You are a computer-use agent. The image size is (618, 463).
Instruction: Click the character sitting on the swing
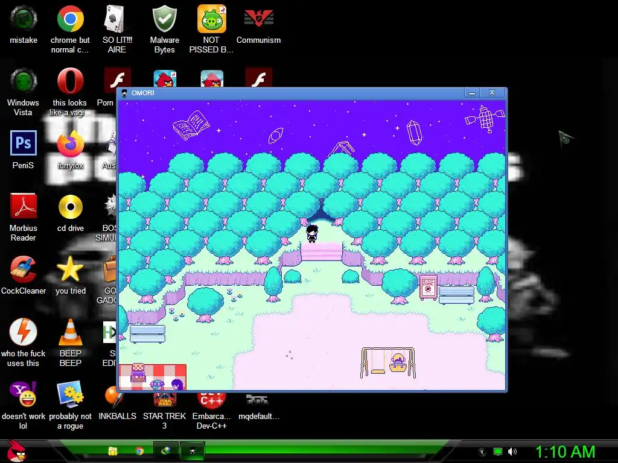(x=398, y=362)
